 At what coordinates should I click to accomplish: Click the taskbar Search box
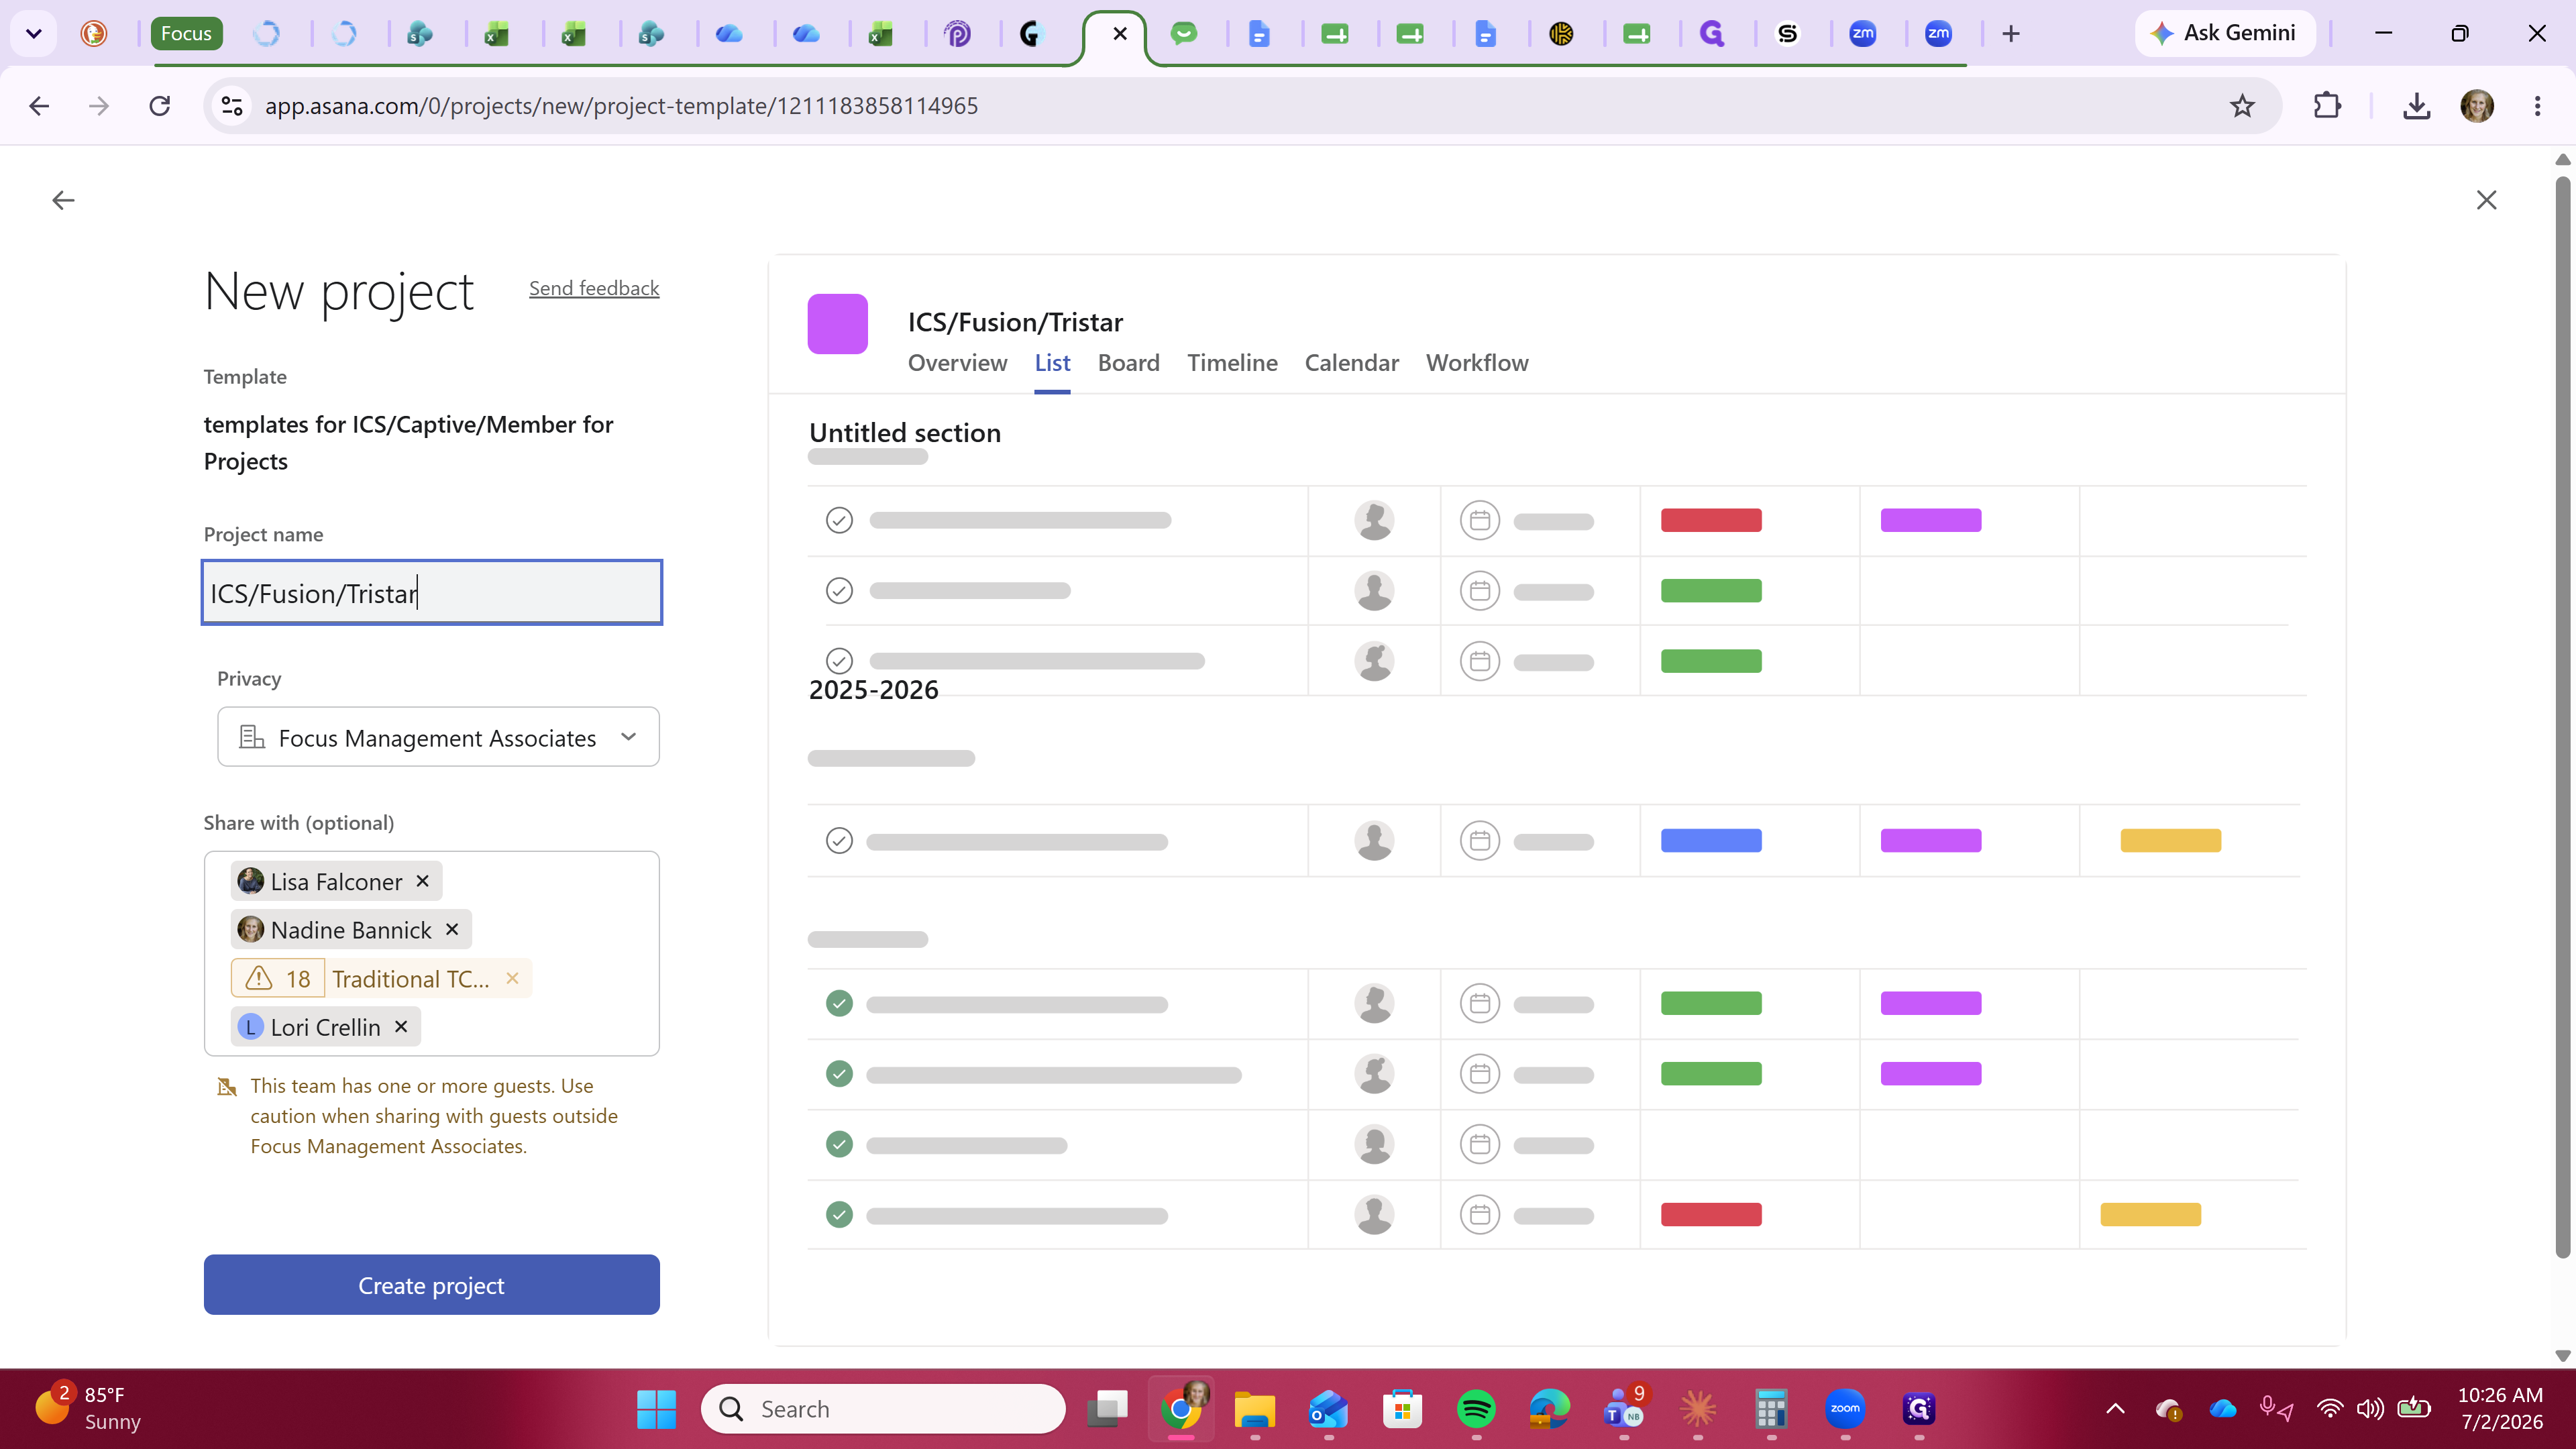[884, 1409]
